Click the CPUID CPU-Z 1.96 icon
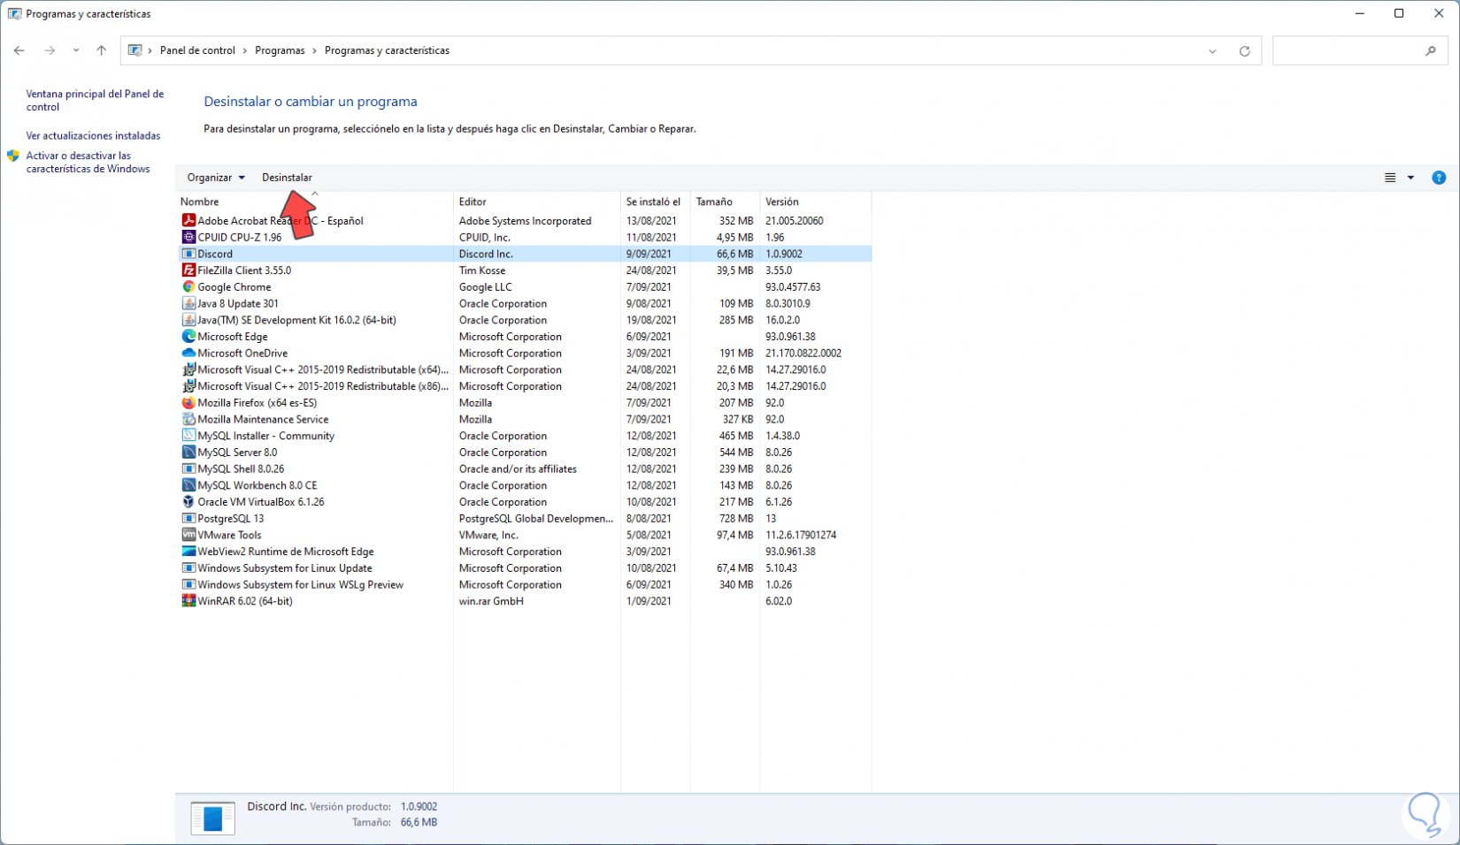The image size is (1460, 845). pos(188,237)
